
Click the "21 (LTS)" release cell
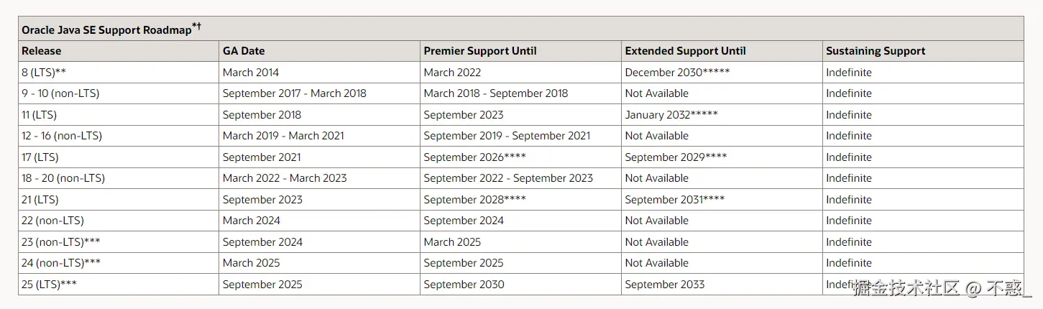pyautogui.click(x=40, y=200)
